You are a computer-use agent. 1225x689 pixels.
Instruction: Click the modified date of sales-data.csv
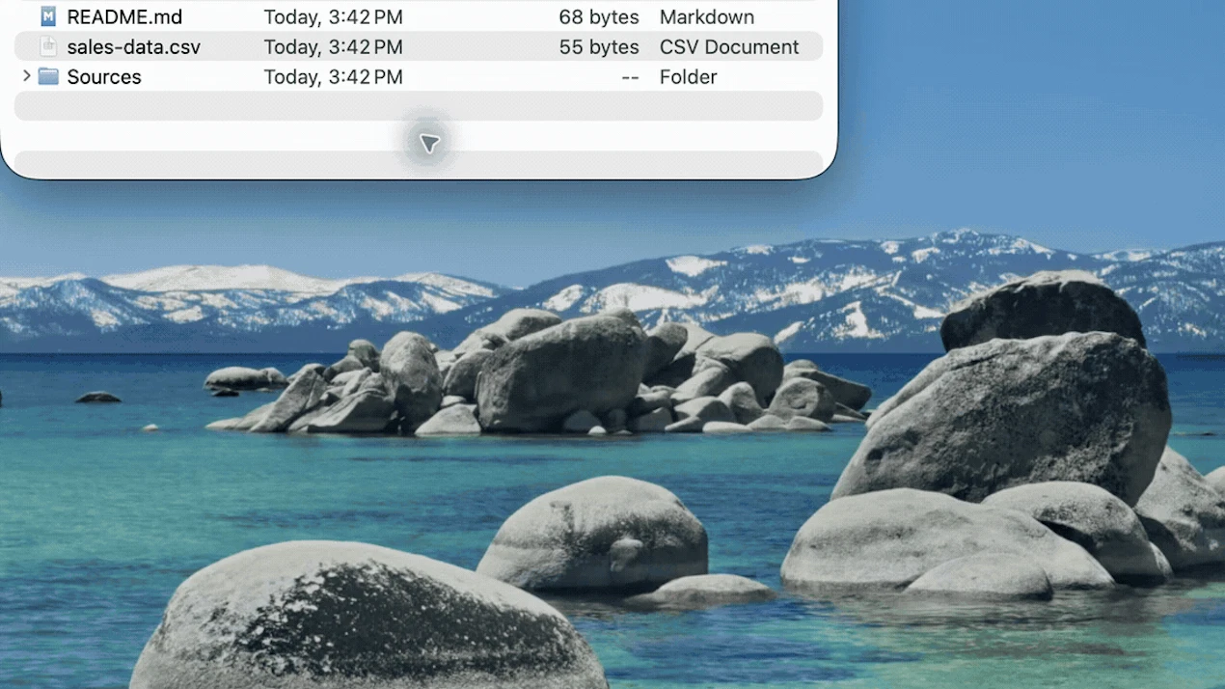[x=334, y=47]
